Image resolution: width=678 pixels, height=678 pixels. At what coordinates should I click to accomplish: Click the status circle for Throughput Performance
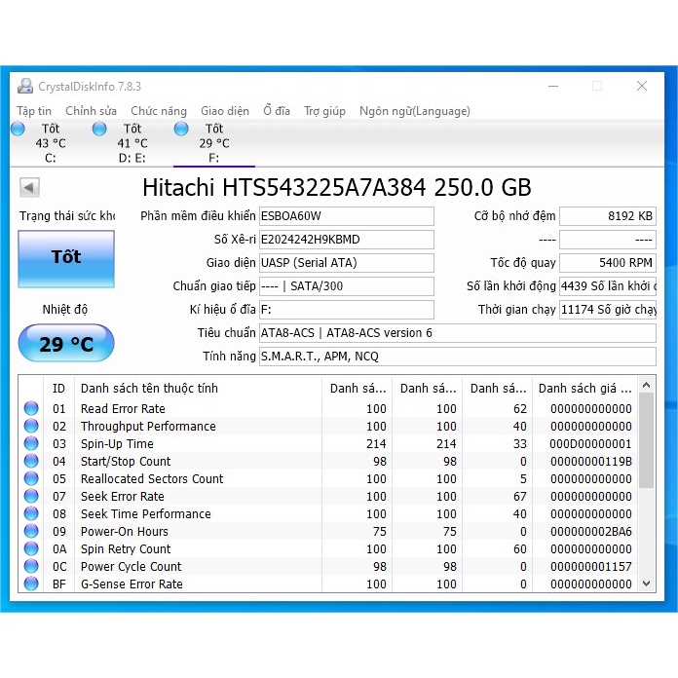31,426
